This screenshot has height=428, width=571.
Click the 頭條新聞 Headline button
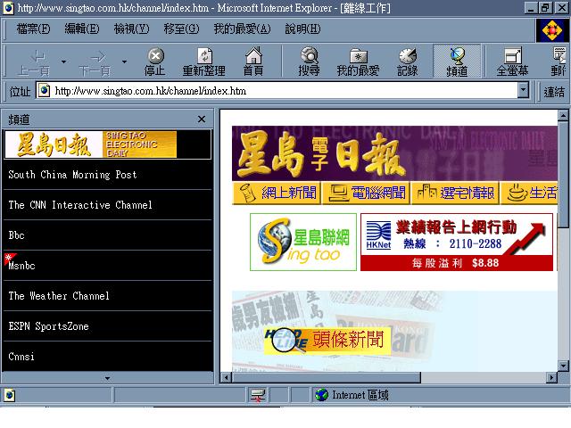click(x=327, y=341)
